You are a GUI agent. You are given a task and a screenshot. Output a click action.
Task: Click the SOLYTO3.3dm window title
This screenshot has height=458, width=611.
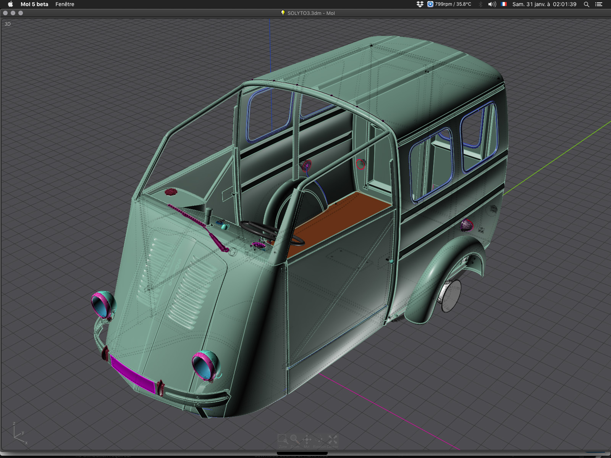(311, 13)
